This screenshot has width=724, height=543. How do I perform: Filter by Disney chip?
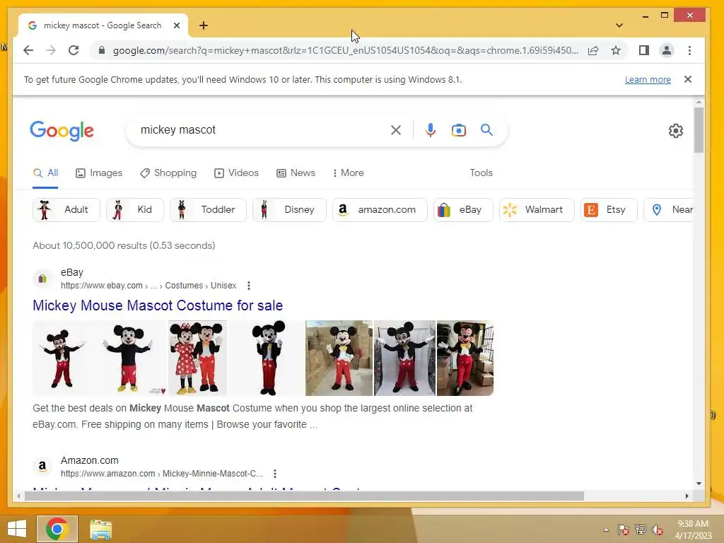tap(289, 209)
